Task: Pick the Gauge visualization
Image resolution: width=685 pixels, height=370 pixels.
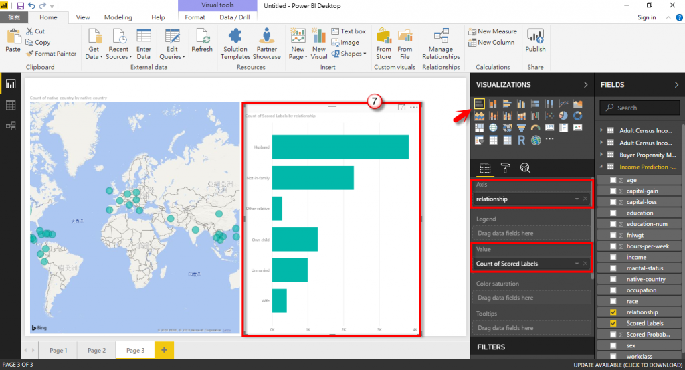Action: 535,128
